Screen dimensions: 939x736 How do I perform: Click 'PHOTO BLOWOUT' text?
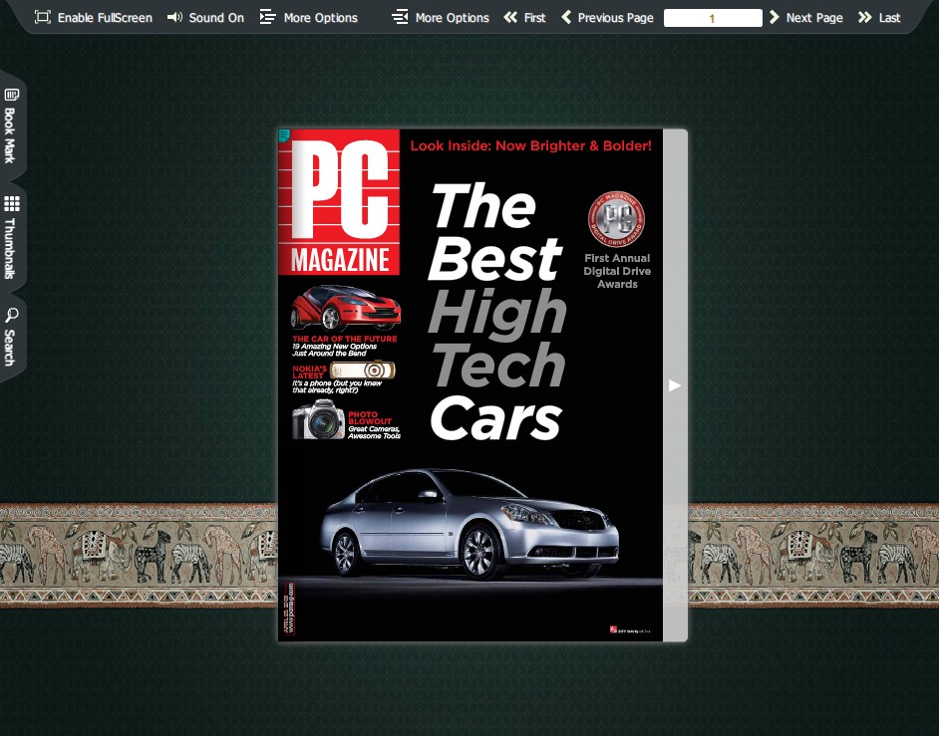tap(370, 417)
